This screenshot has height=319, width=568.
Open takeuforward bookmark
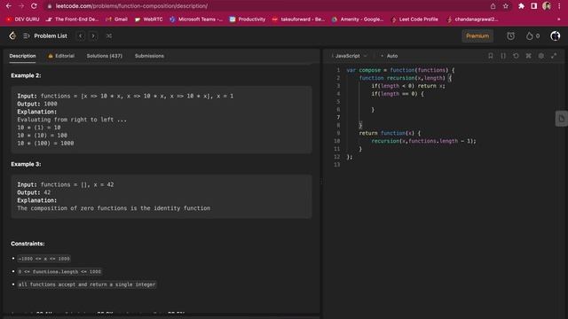point(298,19)
